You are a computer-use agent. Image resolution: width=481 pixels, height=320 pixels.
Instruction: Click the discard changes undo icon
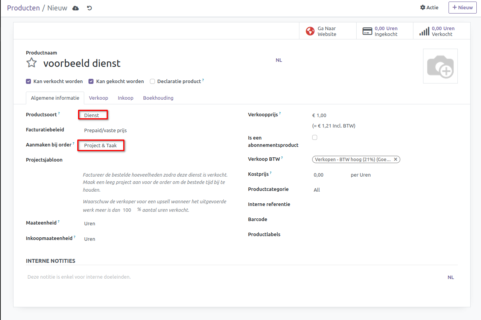[90, 8]
